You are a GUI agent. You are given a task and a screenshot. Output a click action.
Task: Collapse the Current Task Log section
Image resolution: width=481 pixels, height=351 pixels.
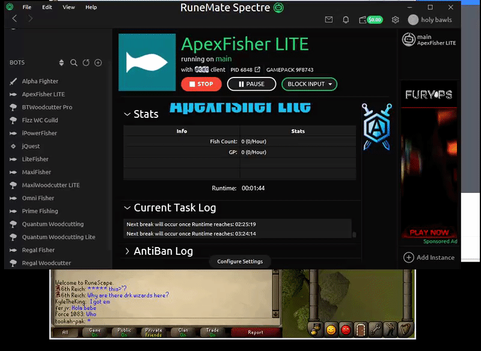(x=127, y=208)
